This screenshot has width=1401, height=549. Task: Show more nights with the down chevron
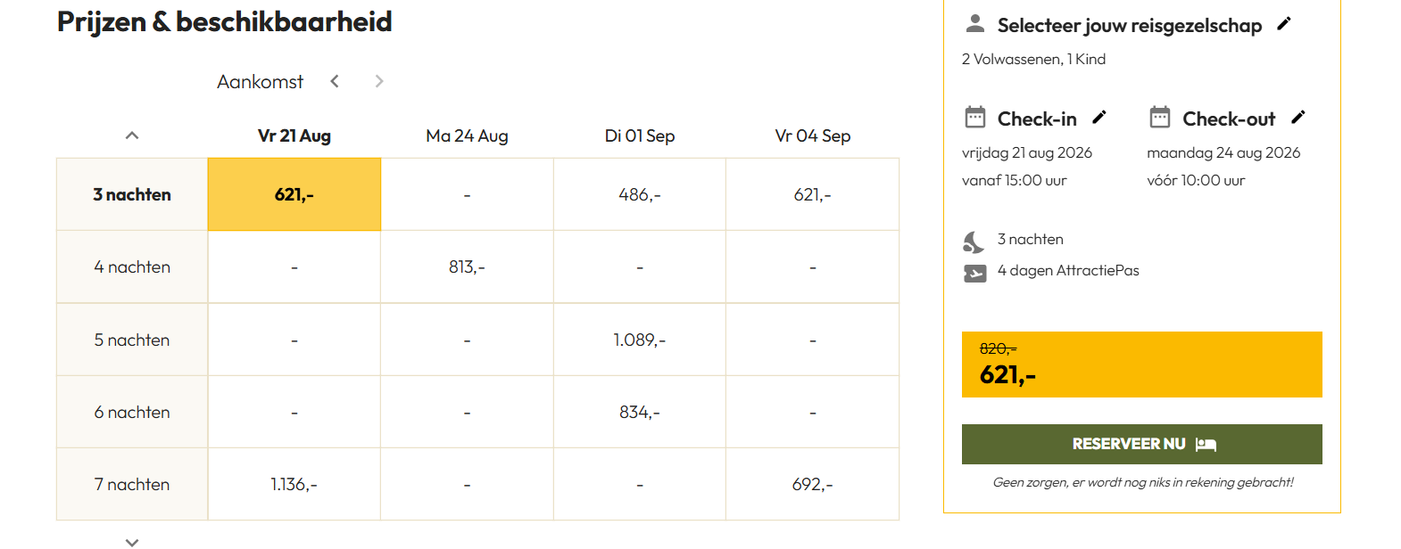pyautogui.click(x=132, y=541)
